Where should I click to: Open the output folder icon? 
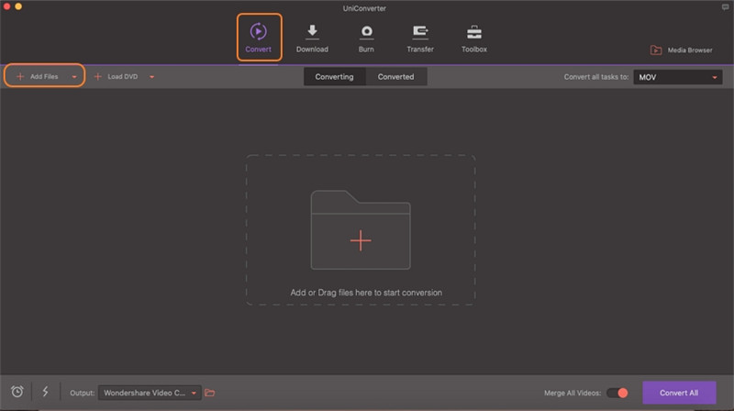(210, 393)
